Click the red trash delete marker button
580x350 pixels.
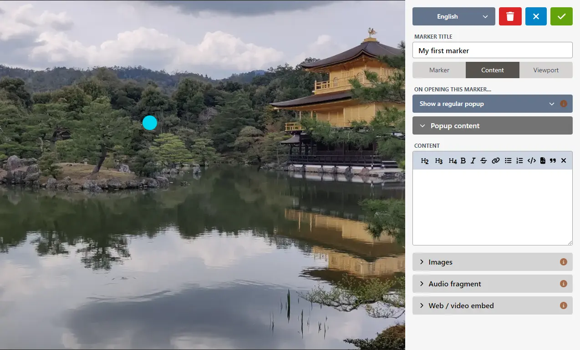point(510,16)
